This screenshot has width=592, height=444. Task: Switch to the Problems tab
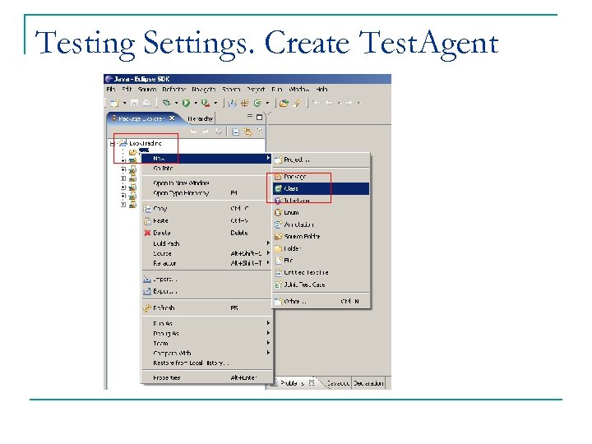click(294, 383)
